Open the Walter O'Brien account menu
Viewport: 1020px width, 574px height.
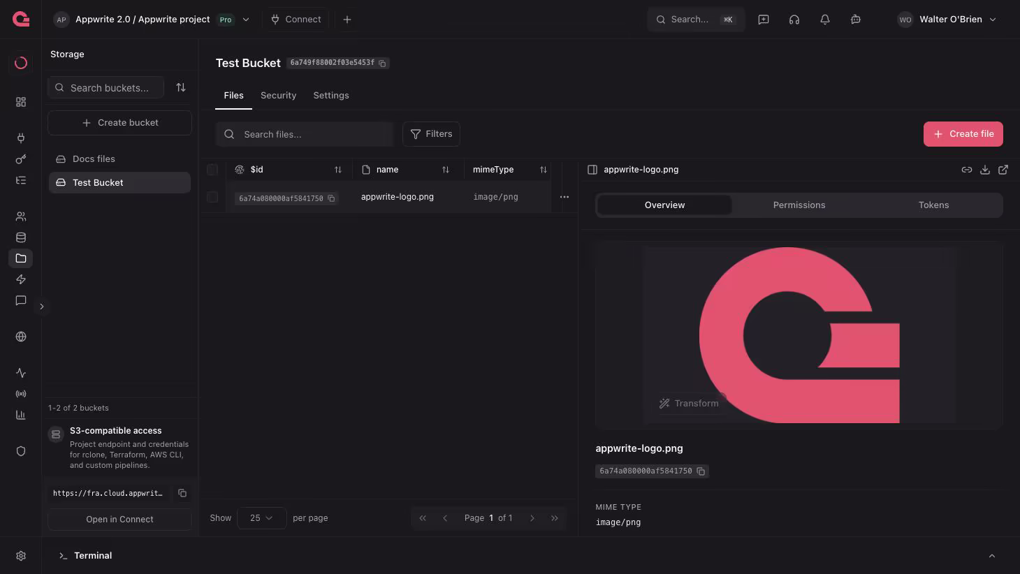[947, 20]
